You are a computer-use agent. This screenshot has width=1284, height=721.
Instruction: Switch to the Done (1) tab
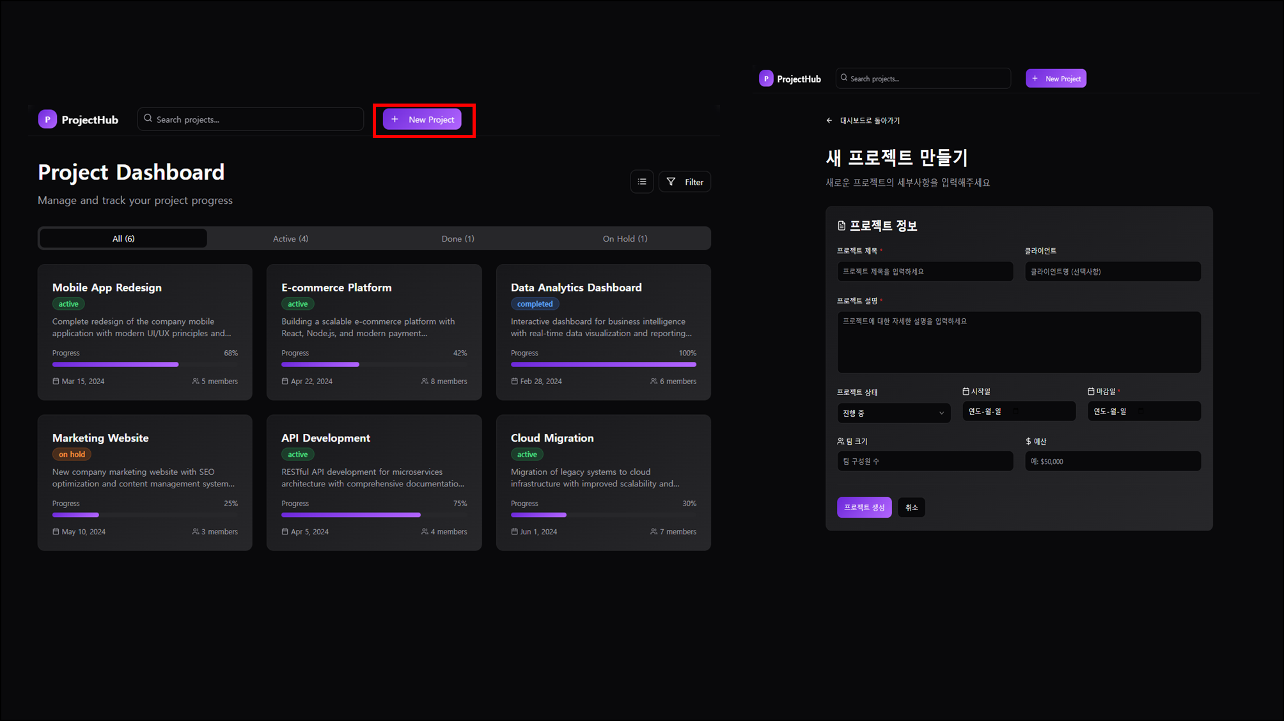[x=458, y=239]
